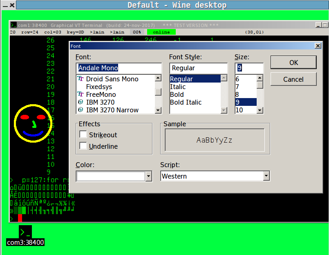Click the com3:38400 desktop terminal icon
The width and height of the screenshot is (329, 255).
(25, 232)
